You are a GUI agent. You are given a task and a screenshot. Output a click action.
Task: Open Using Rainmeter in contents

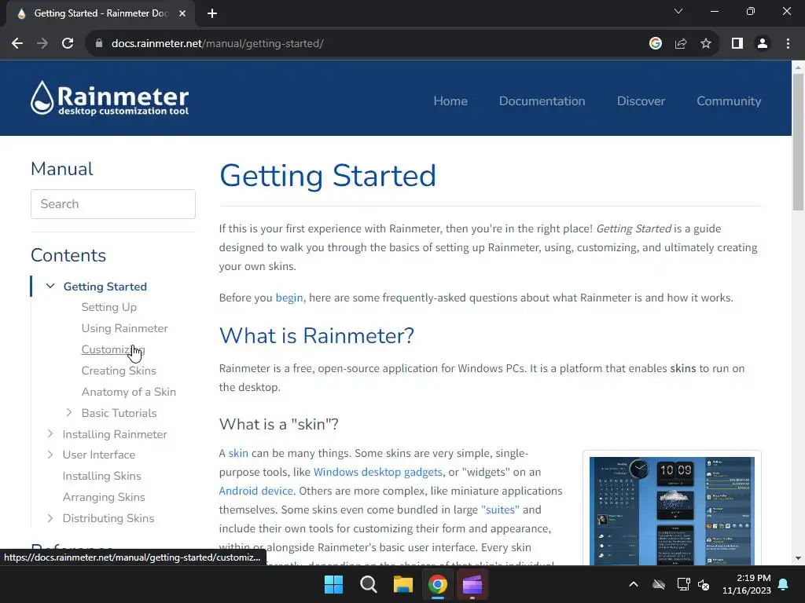pos(125,328)
